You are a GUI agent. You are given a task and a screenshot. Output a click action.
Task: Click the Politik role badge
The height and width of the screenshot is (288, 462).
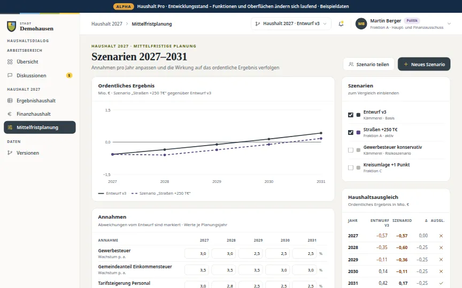[412, 21]
